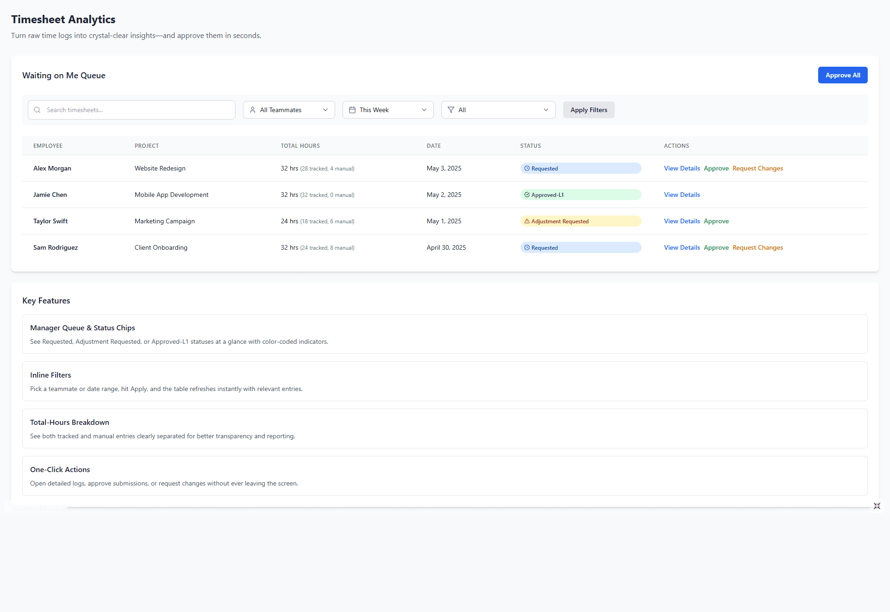Image resolution: width=890 pixels, height=612 pixels.
Task: Click the Apply Filters button
Action: (589, 110)
